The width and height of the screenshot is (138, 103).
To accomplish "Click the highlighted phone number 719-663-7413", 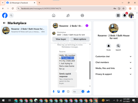I will [68, 58].
